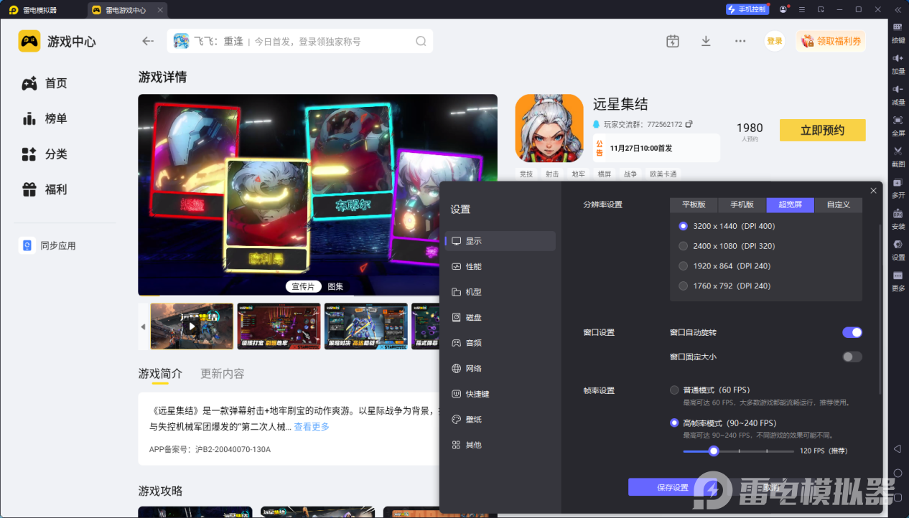Viewport: 909px width, 518px height.
Task: Click the calendar icon in top bar
Action: pyautogui.click(x=672, y=41)
